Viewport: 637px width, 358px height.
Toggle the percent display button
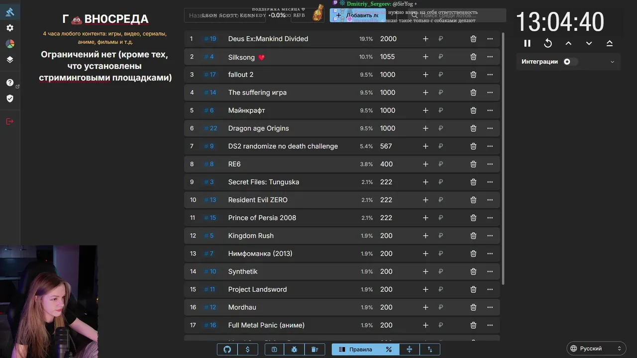pos(389,350)
